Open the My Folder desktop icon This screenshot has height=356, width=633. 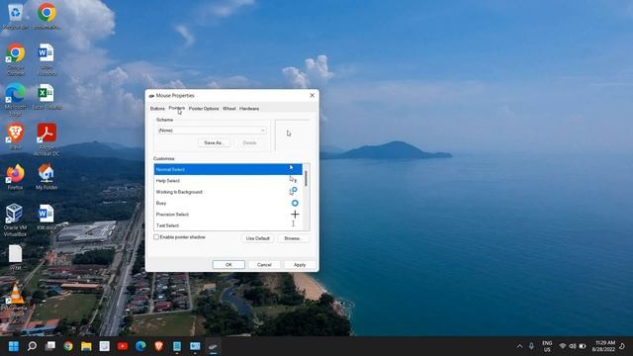pyautogui.click(x=46, y=177)
